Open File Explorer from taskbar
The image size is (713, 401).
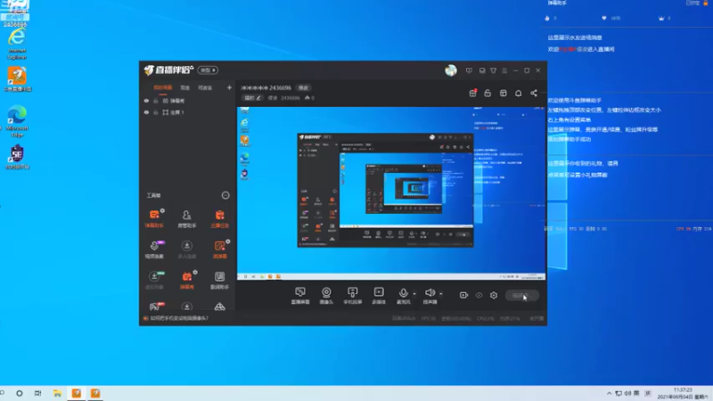[57, 393]
